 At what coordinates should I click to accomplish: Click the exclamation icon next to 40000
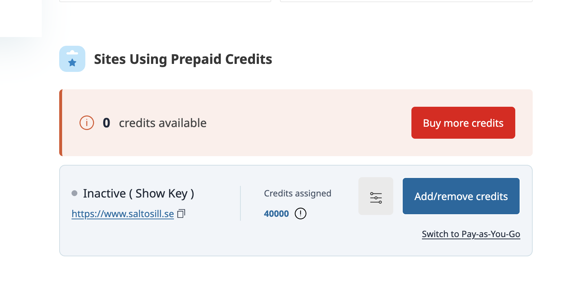coord(301,213)
